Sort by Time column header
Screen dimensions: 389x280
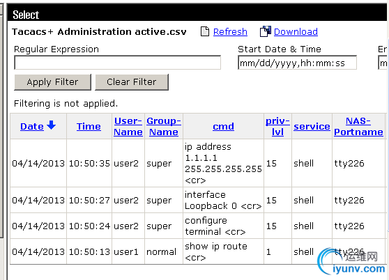point(89,126)
